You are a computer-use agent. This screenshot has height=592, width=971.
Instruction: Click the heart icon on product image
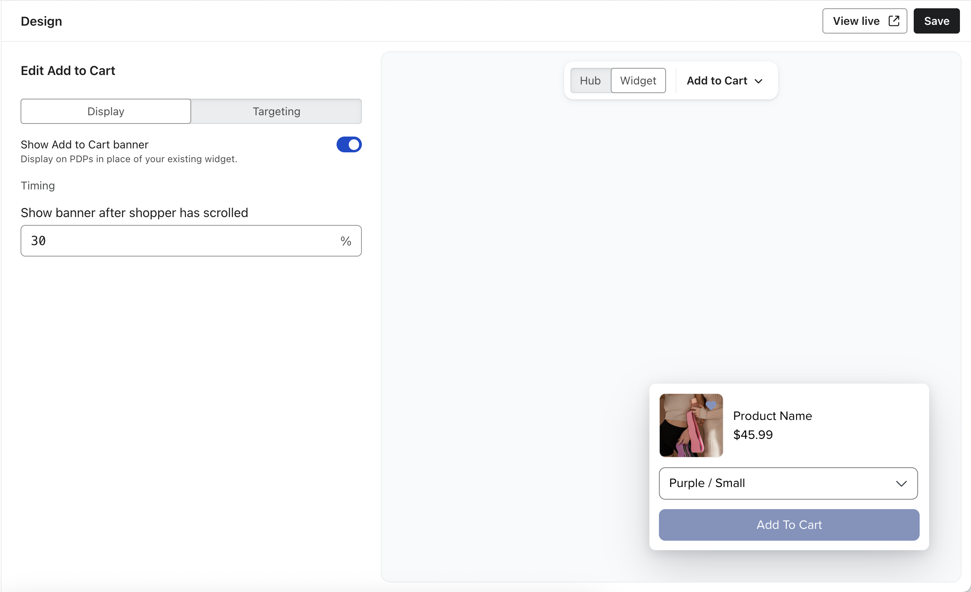pos(711,405)
